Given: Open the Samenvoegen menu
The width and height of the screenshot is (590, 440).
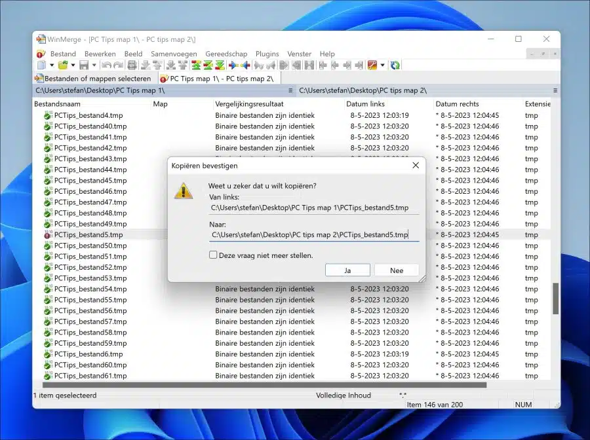Looking at the screenshot, I should point(174,54).
